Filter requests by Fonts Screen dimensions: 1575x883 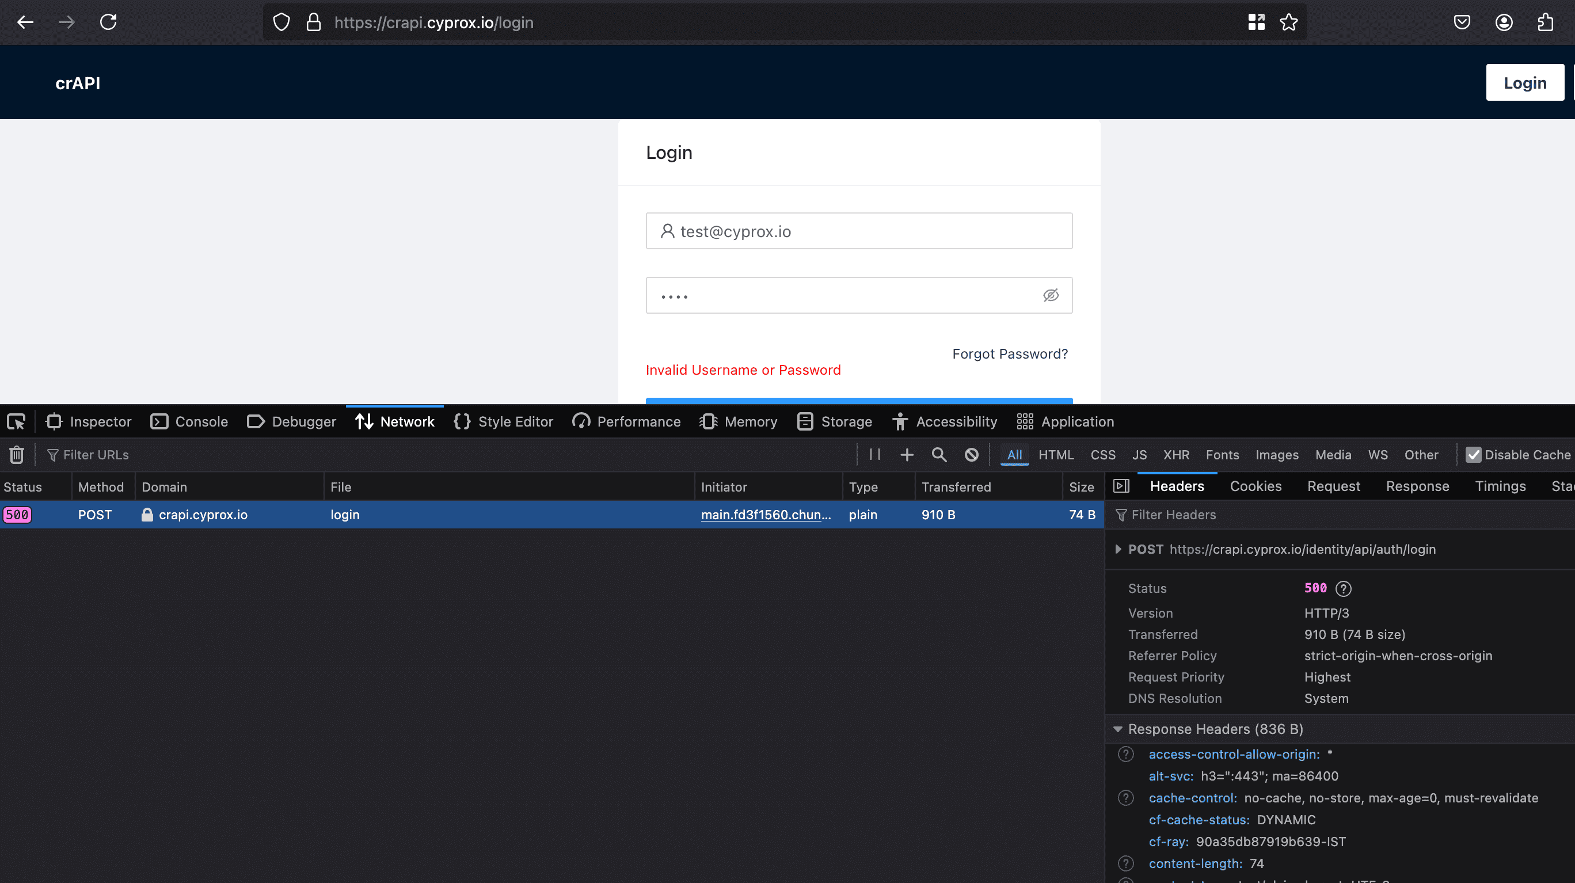[1222, 454]
